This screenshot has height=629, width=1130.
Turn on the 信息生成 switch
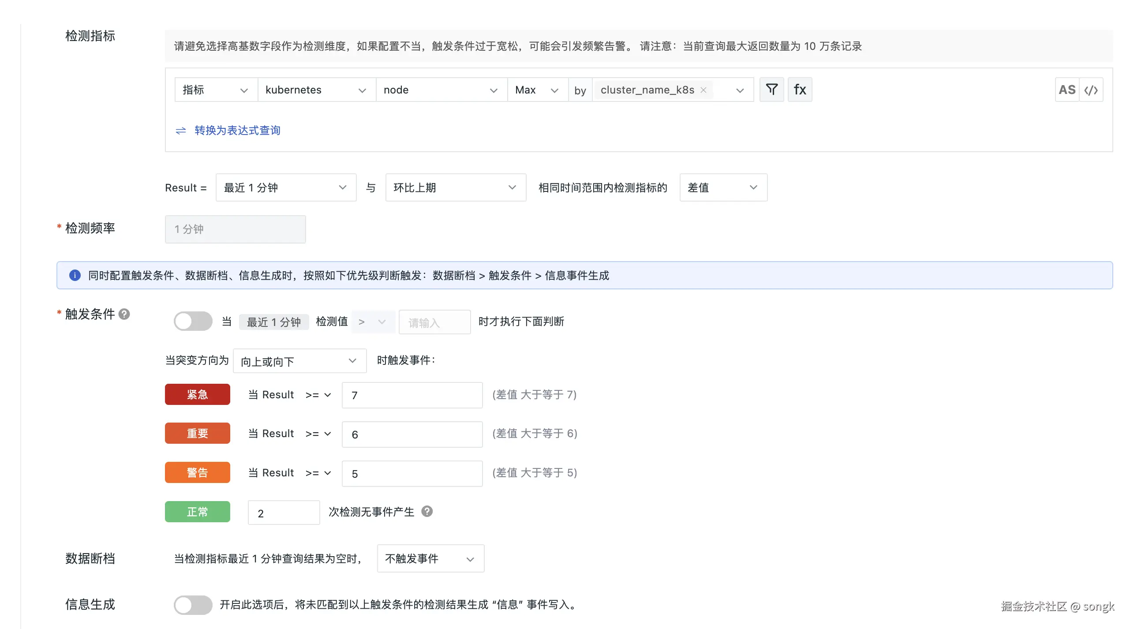pyautogui.click(x=193, y=605)
